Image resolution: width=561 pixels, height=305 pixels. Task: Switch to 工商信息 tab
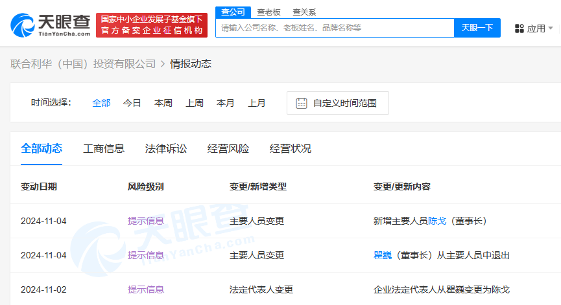tap(104, 148)
